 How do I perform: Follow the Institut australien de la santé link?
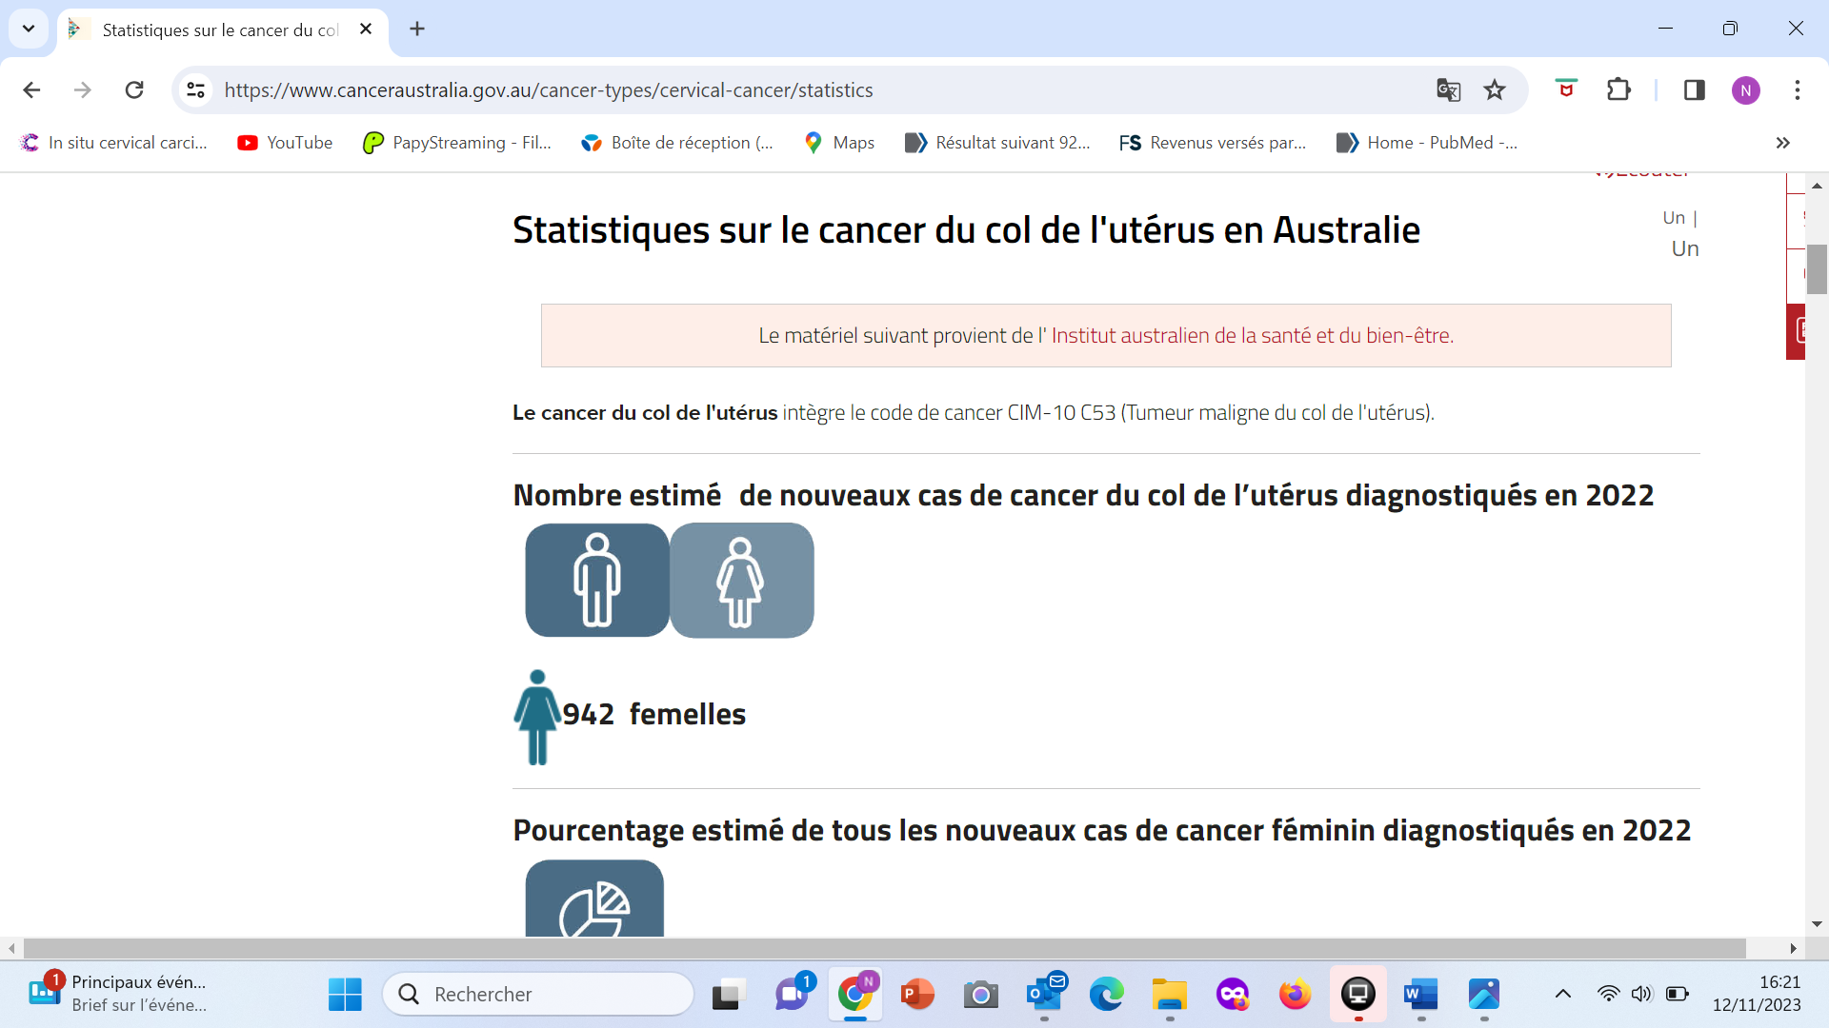(1252, 335)
